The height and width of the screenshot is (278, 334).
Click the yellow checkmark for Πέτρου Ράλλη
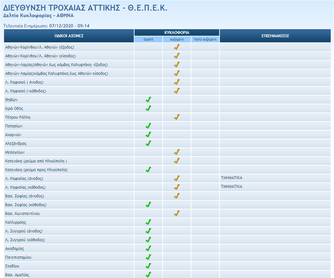(x=176, y=117)
